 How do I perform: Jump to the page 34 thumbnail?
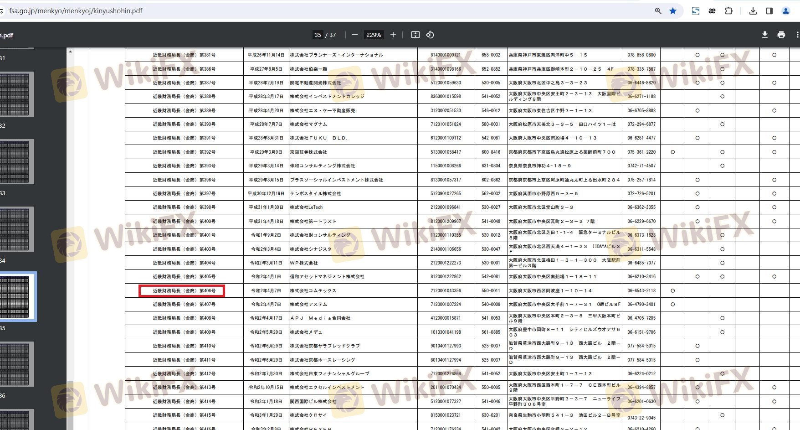[x=17, y=229]
